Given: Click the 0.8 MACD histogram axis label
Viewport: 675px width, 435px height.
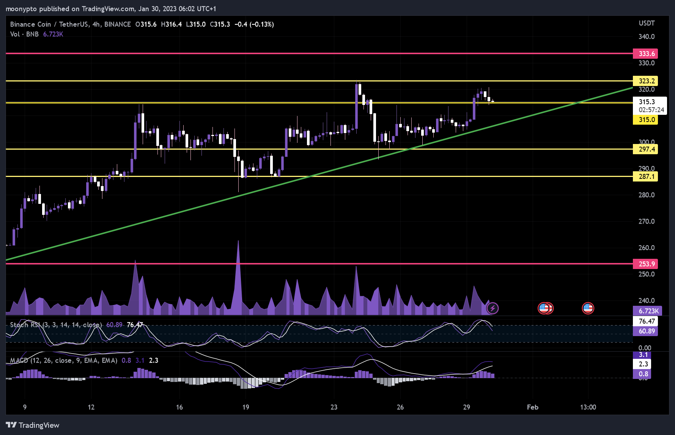Looking at the screenshot, I should click(x=643, y=374).
